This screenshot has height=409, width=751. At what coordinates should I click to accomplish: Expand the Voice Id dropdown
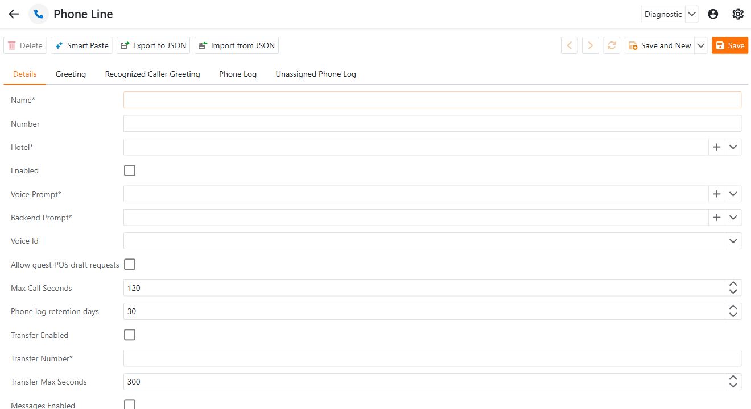pyautogui.click(x=733, y=241)
